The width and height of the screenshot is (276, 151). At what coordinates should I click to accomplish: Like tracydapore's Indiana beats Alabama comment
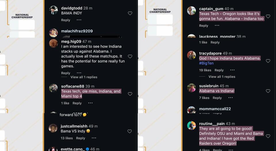click(268, 61)
